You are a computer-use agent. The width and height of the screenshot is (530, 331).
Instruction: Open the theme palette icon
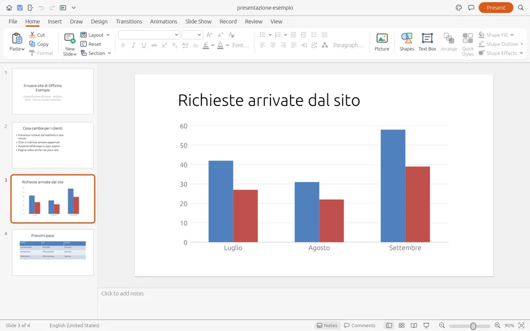pyautogui.click(x=459, y=7)
